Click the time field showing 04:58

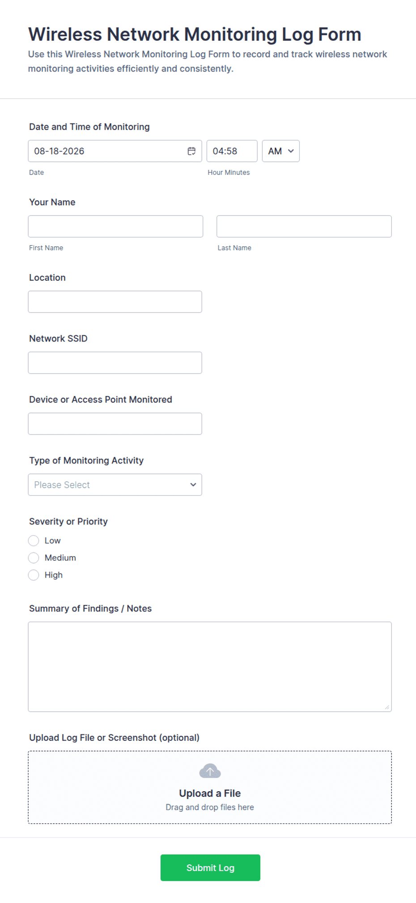(x=232, y=151)
